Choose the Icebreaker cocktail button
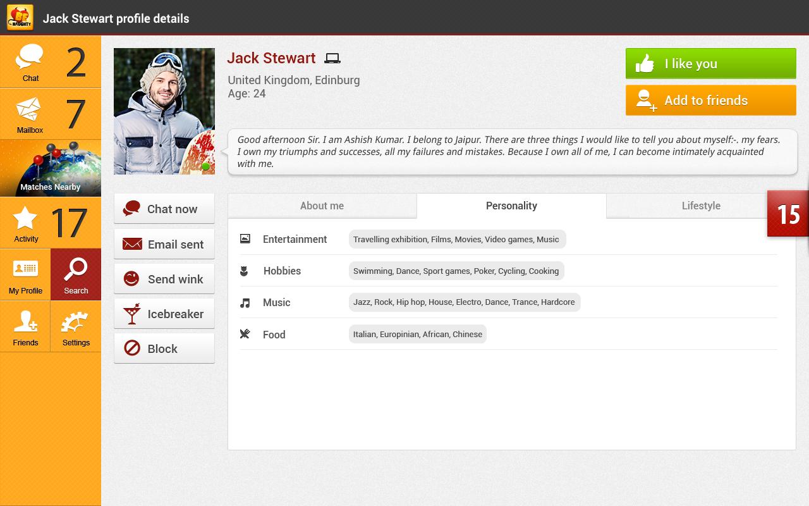This screenshot has width=809, height=506. click(x=164, y=314)
